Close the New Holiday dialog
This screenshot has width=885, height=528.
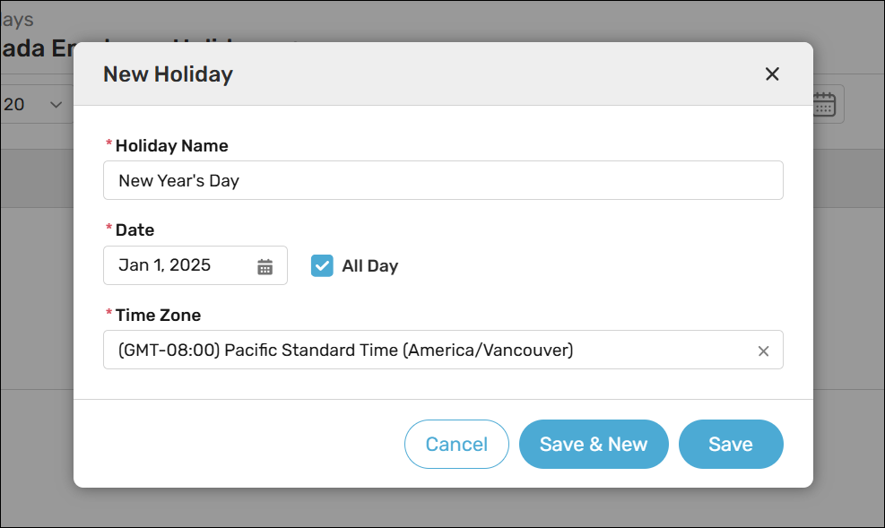click(x=772, y=74)
